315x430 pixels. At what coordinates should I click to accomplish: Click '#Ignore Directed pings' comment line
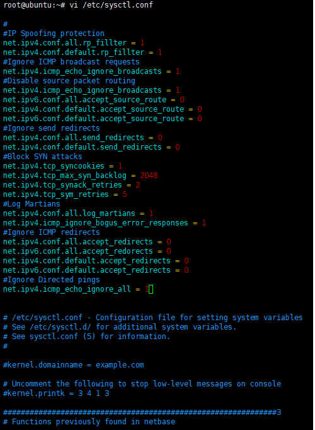52,280
